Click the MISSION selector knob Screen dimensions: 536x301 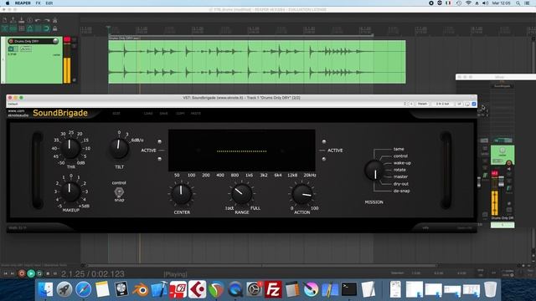(x=374, y=171)
